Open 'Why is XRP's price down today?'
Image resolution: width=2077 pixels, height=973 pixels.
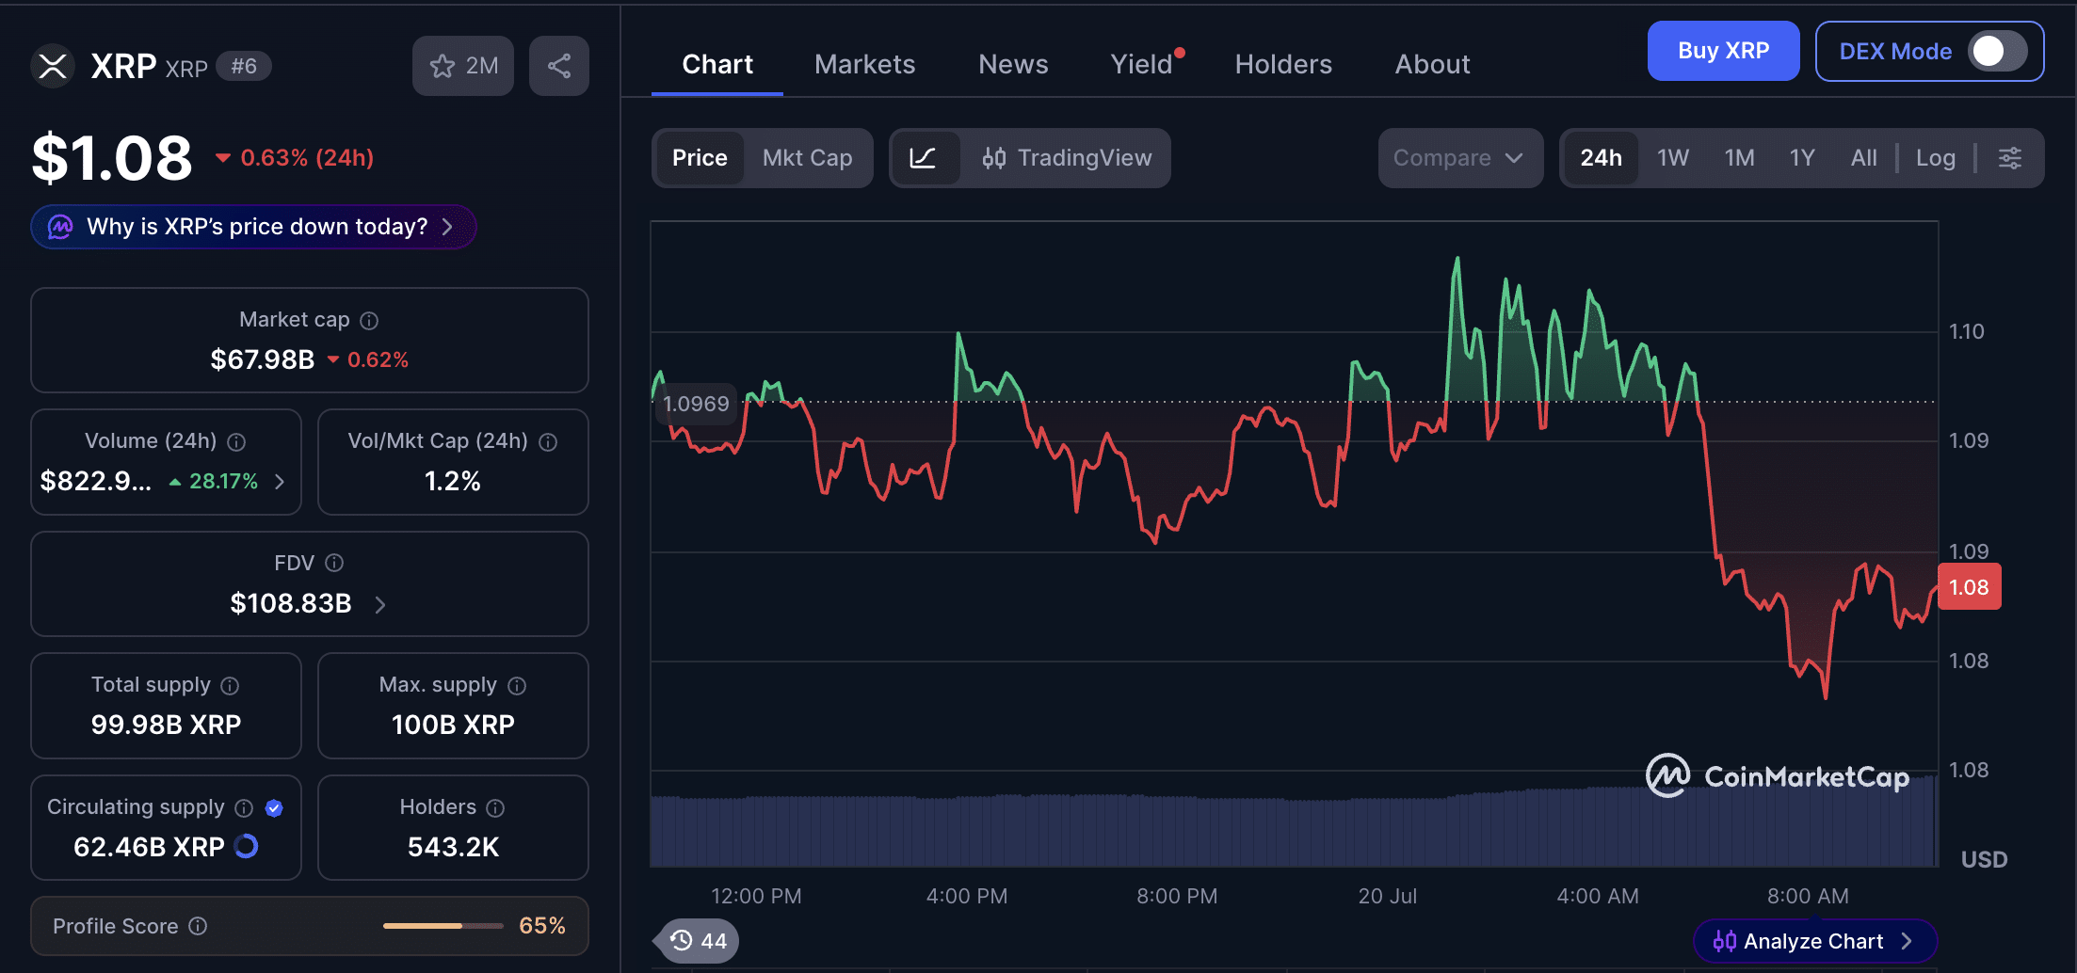pyautogui.click(x=253, y=227)
